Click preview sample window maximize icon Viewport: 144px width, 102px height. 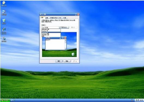63,38
